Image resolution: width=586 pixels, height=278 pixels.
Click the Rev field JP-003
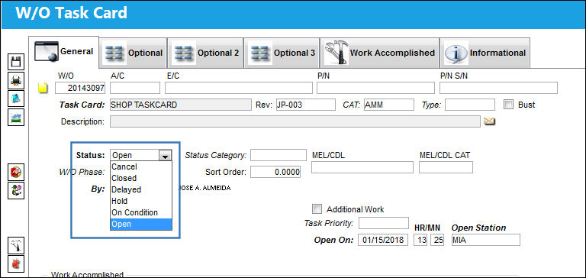305,105
